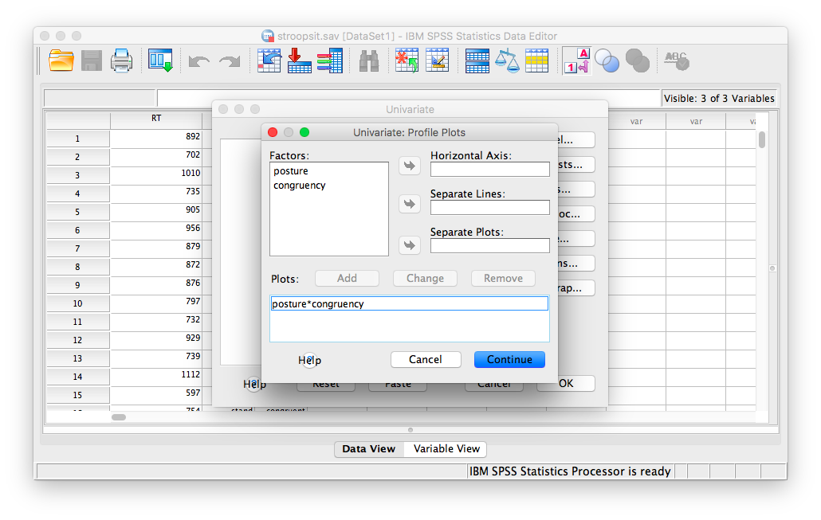Viewport: 821px width, 520px height.
Task: Click 'Visible: 3 of 3 Variables' label
Action: point(719,99)
